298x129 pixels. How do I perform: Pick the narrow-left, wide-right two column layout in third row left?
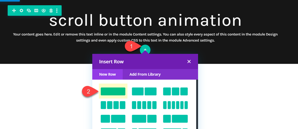pos(113,119)
